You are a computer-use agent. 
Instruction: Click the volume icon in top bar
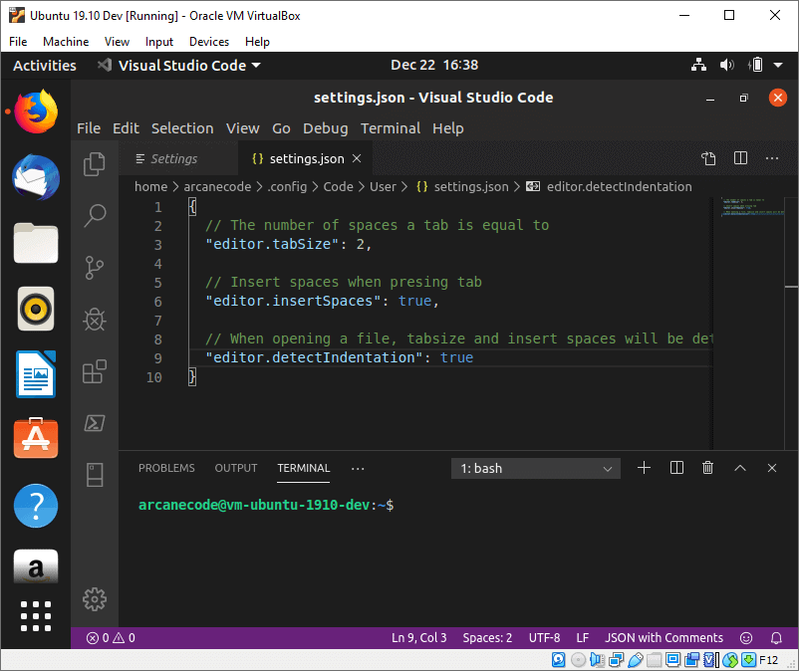(x=727, y=65)
